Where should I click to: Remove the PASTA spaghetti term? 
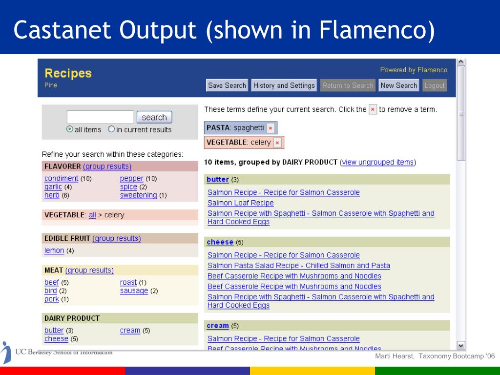(x=271, y=128)
